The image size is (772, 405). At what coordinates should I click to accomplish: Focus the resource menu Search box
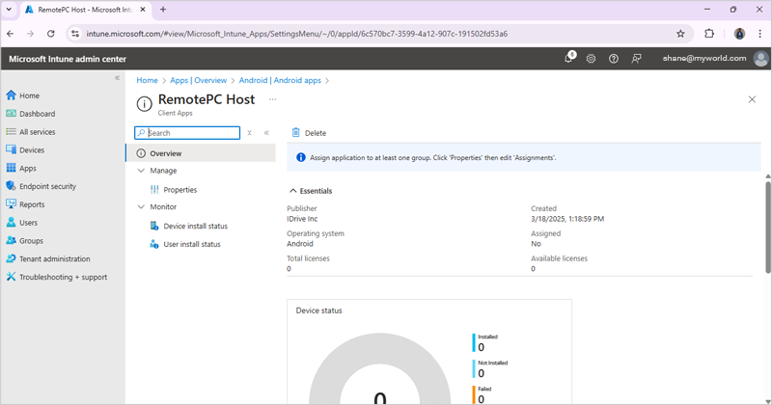pos(191,133)
